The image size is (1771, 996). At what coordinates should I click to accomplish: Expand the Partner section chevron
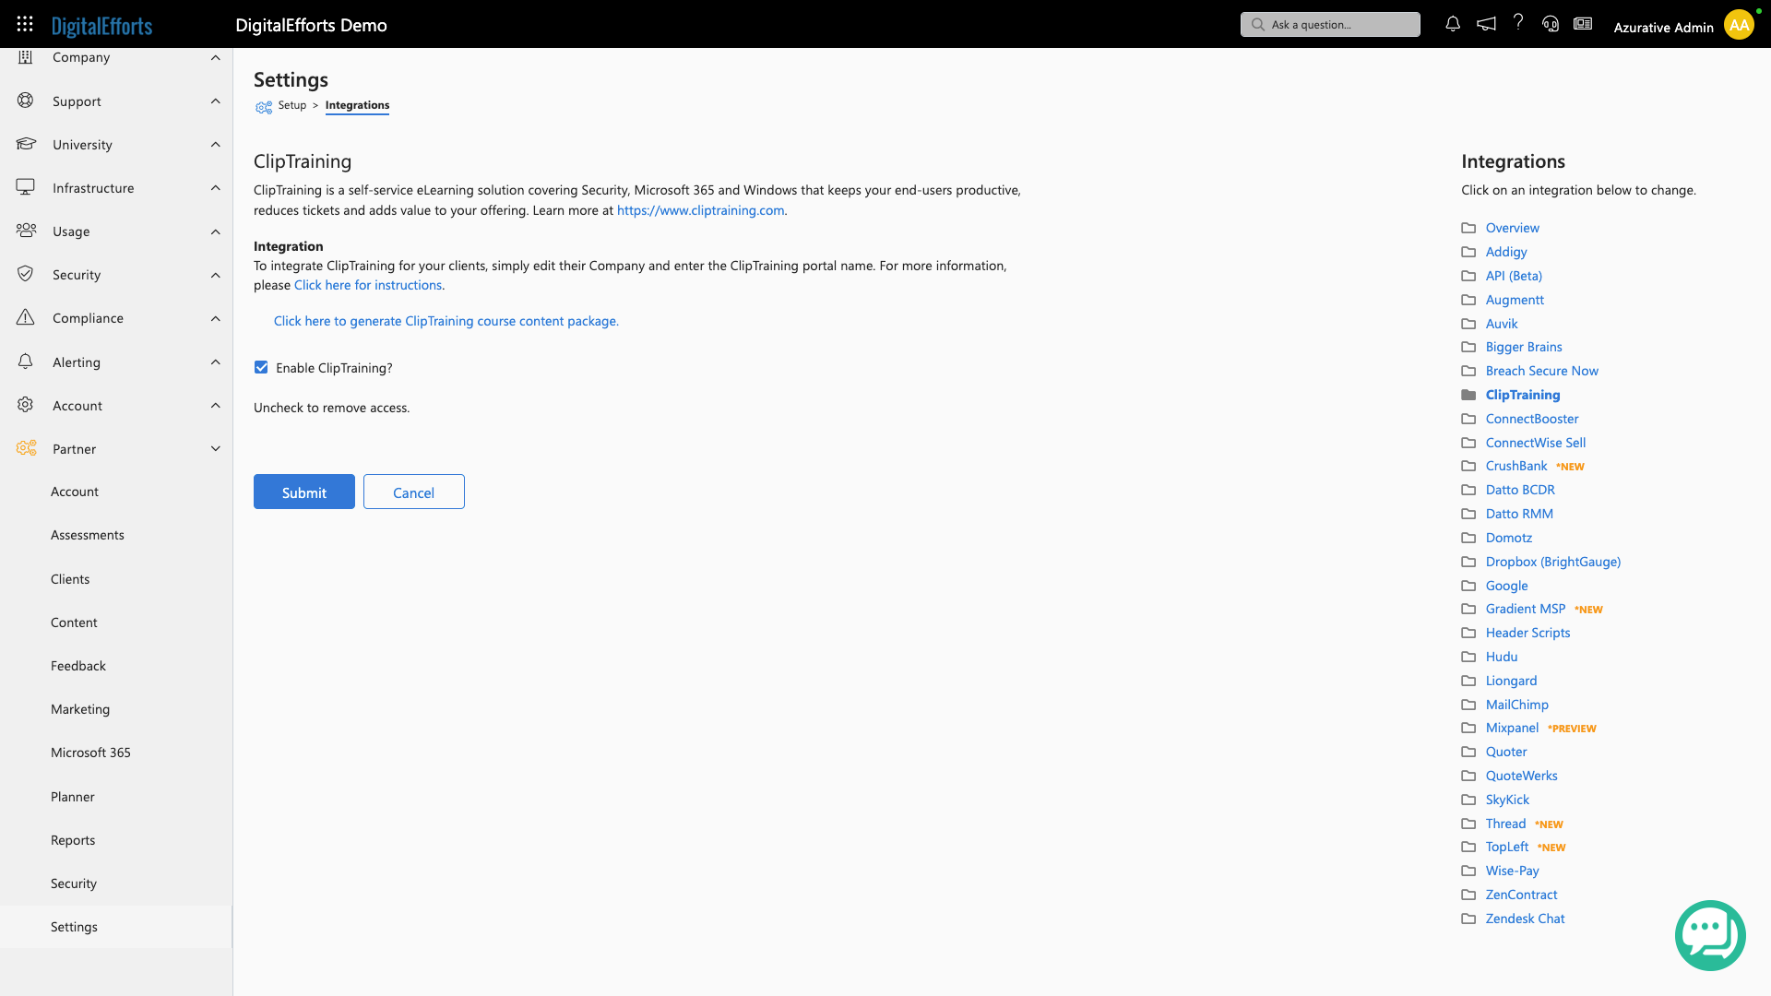click(x=215, y=449)
